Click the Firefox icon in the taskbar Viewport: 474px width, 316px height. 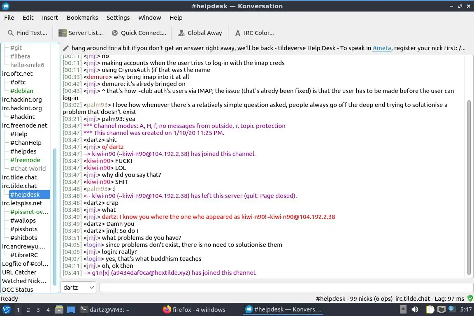tap(167, 309)
